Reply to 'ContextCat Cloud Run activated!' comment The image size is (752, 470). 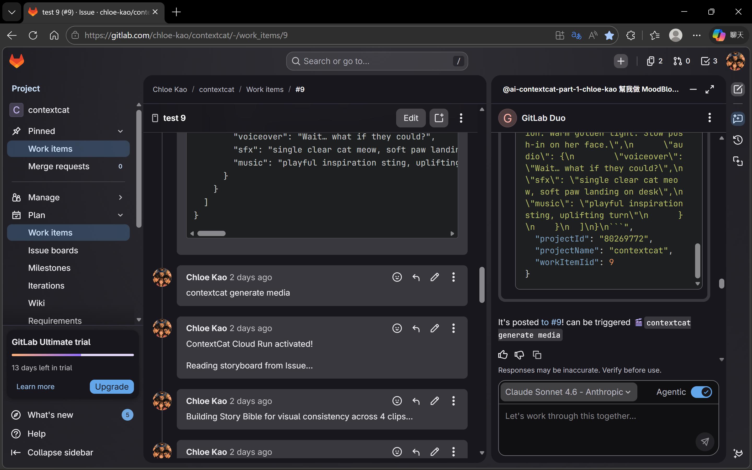click(416, 328)
